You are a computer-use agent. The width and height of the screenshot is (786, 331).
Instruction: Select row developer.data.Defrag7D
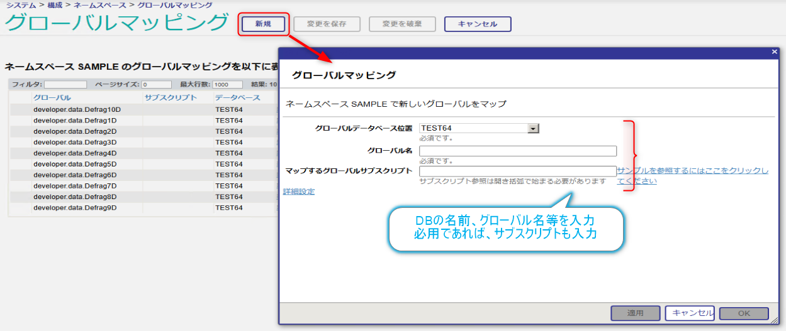tap(143, 186)
